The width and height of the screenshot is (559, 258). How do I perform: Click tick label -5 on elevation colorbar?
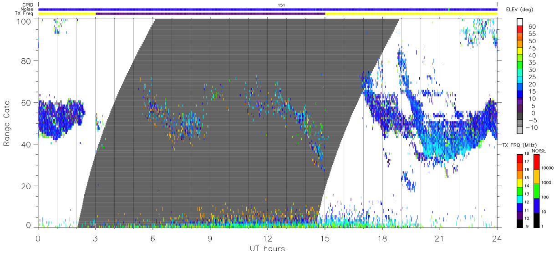[x=533, y=120]
